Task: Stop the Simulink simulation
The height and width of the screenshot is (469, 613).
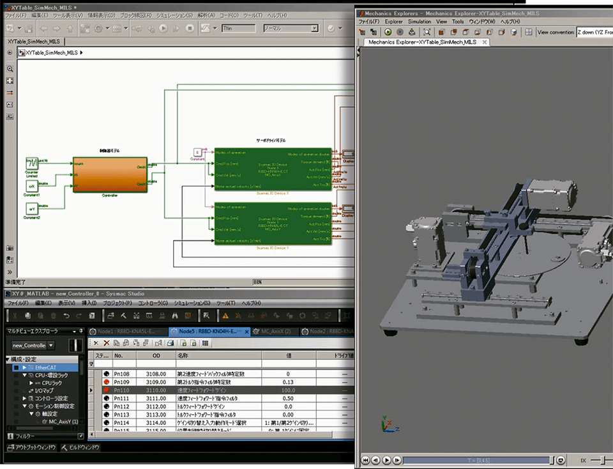Action: [190, 29]
